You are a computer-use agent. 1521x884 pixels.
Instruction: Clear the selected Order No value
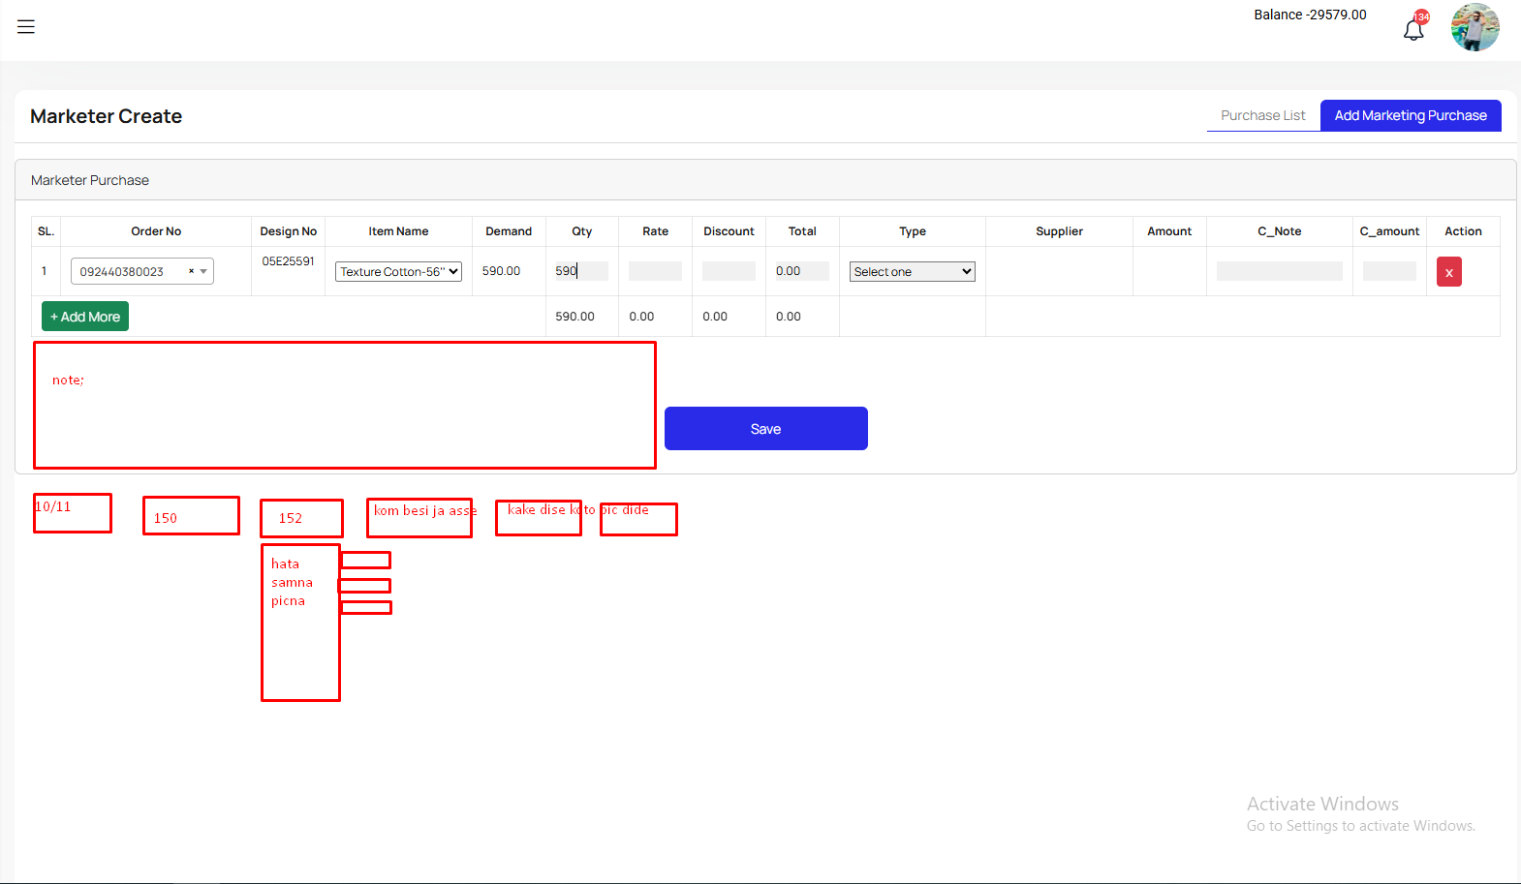coord(191,272)
